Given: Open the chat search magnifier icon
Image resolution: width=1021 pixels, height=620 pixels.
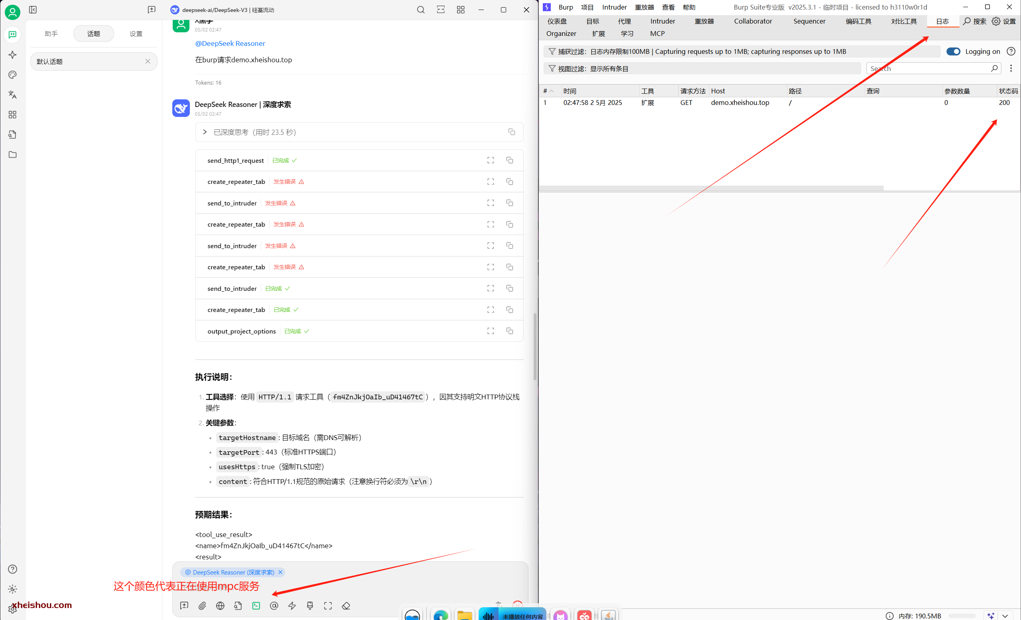Looking at the screenshot, I should [x=421, y=10].
